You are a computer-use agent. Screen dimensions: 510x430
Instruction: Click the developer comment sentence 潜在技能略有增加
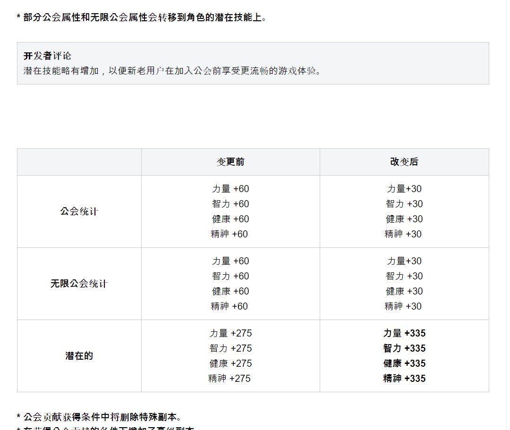(172, 71)
